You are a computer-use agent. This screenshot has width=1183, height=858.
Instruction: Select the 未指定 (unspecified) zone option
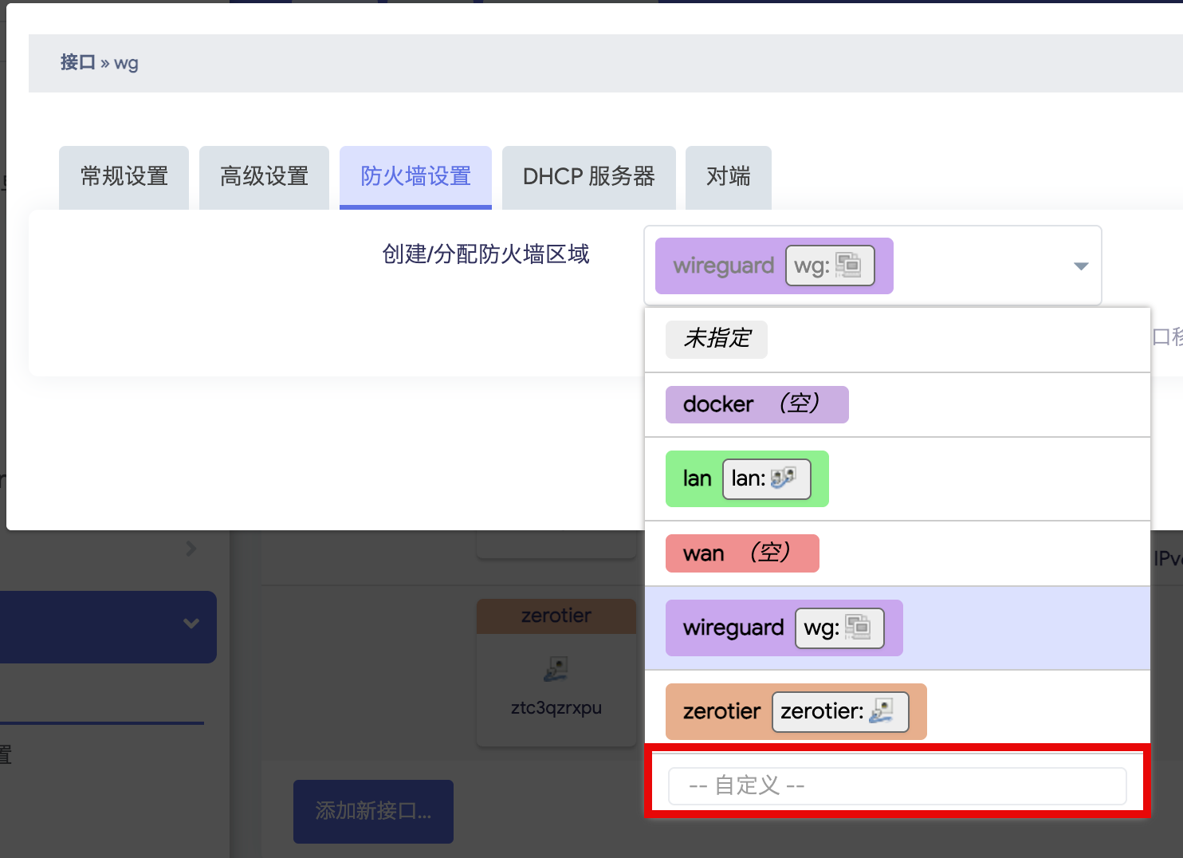[717, 339]
